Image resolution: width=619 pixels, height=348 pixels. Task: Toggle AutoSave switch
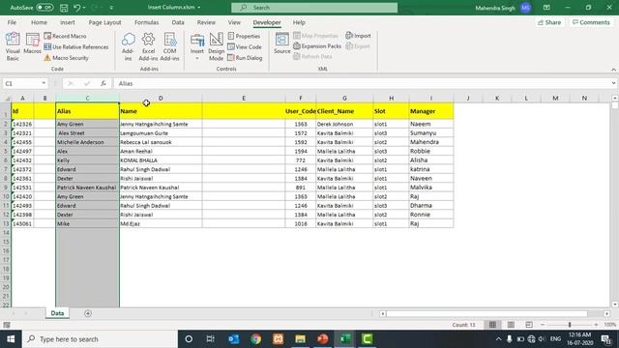(44, 8)
